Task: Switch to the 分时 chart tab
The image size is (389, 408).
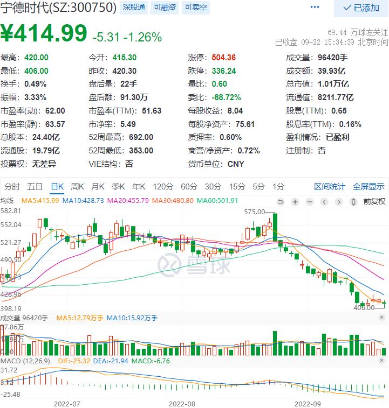Action: tap(12, 187)
